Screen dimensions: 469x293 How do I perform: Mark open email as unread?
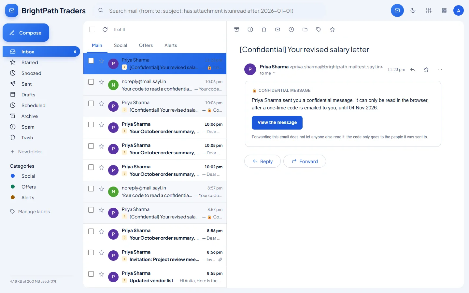point(277,29)
